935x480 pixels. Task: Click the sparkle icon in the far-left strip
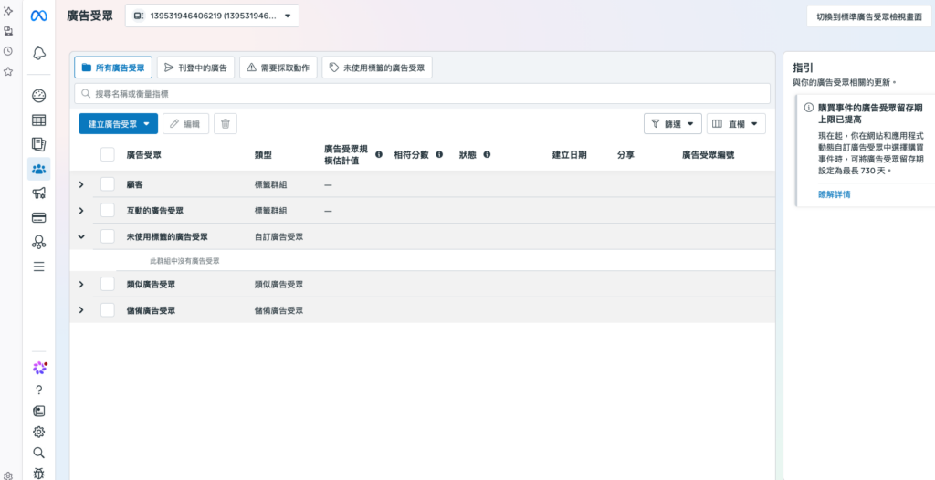coord(7,11)
